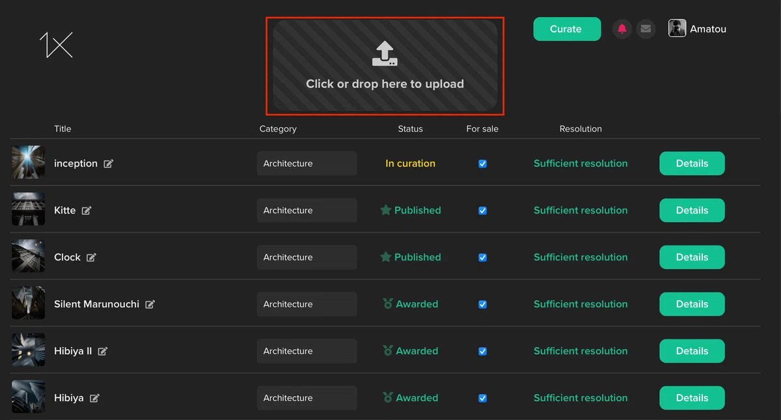The height and width of the screenshot is (420, 781).
Task: Uncheck For sale on inception
Action: tap(482, 164)
